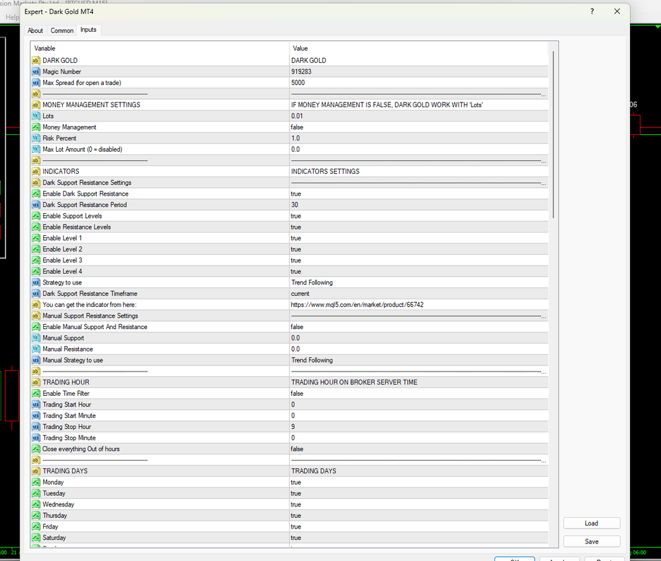Click the Trading Start Minute row label

pyautogui.click(x=69, y=415)
